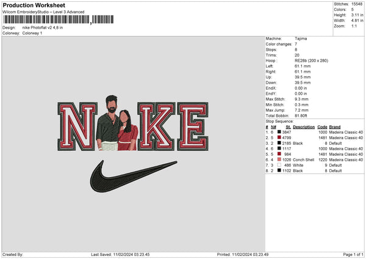This screenshot has height=259, width=366.
Task: Click the 'EndX:' label
Action: (271, 89)
